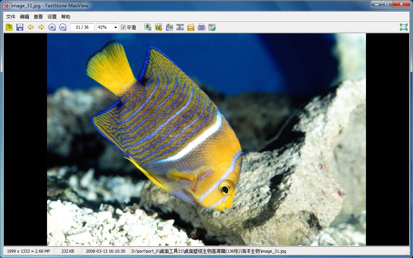The width and height of the screenshot is (413, 258).
Task: Zoom out with the minus icon
Action: click(63, 27)
